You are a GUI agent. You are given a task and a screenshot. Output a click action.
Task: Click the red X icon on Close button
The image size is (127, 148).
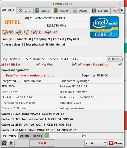(x=111, y=143)
